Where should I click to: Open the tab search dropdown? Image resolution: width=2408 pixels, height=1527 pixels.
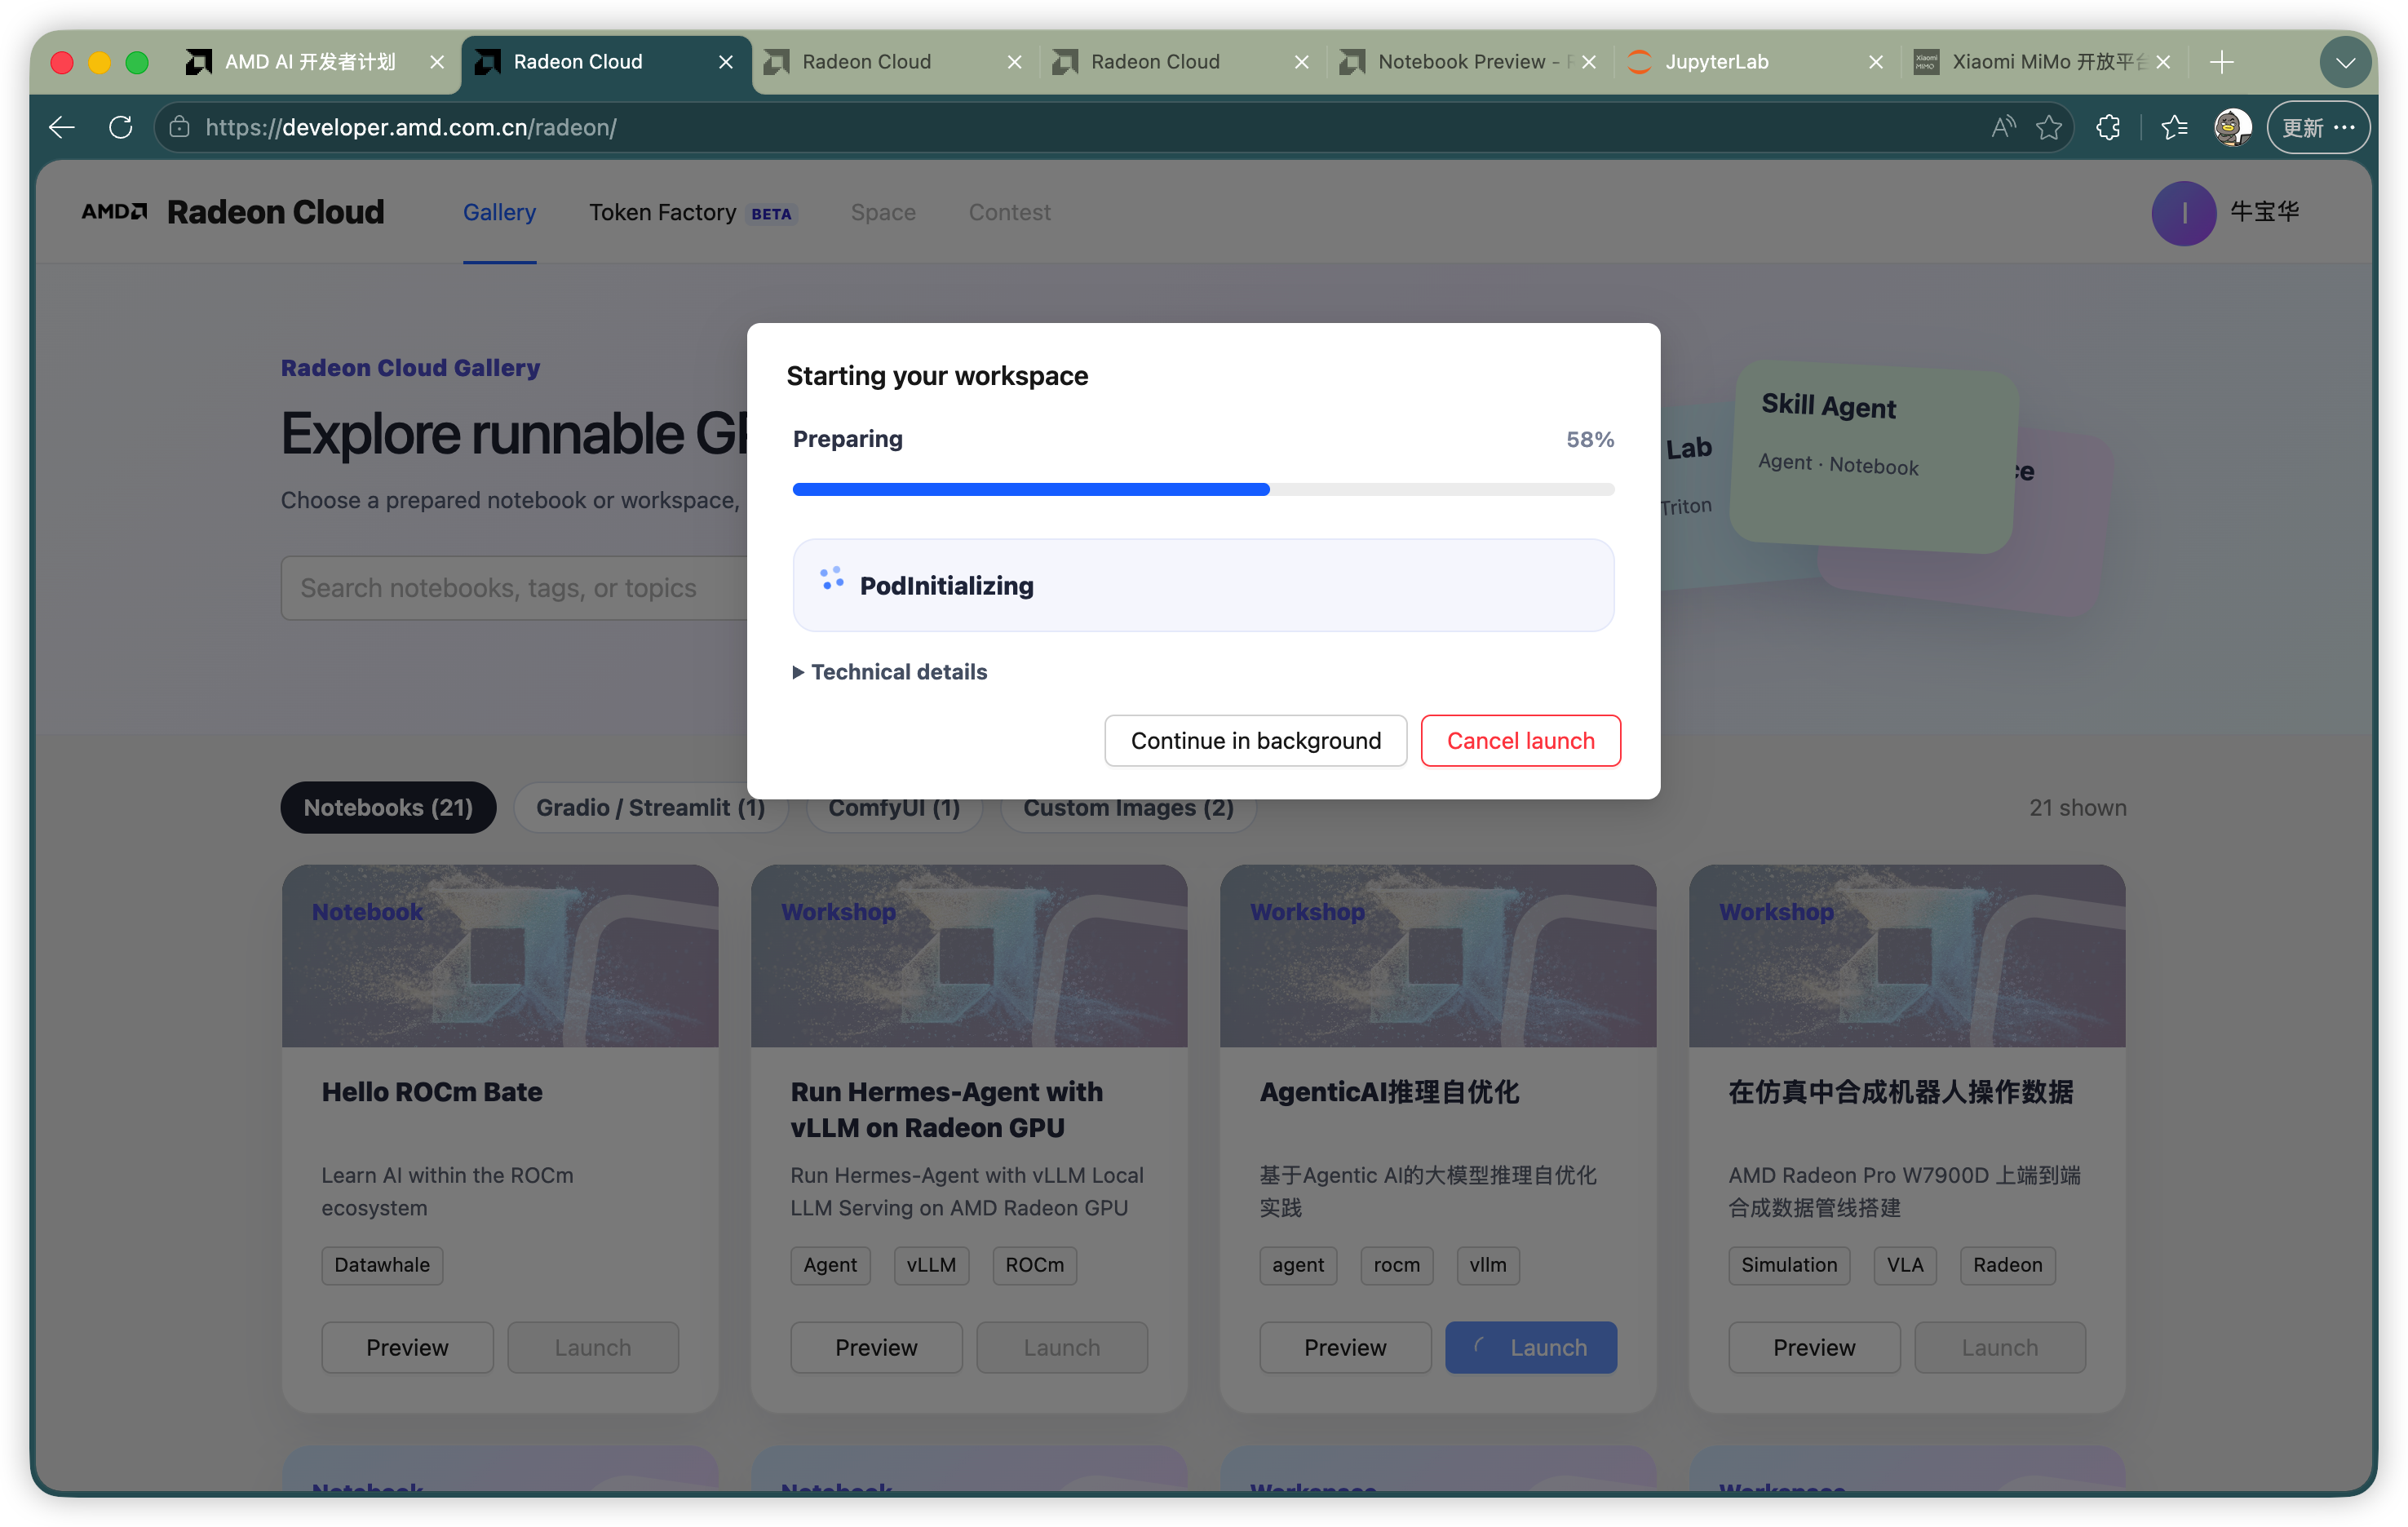(2344, 62)
